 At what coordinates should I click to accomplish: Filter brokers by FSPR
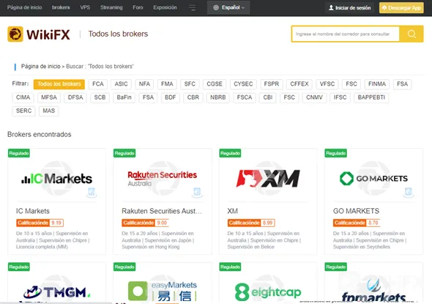tap(272, 84)
